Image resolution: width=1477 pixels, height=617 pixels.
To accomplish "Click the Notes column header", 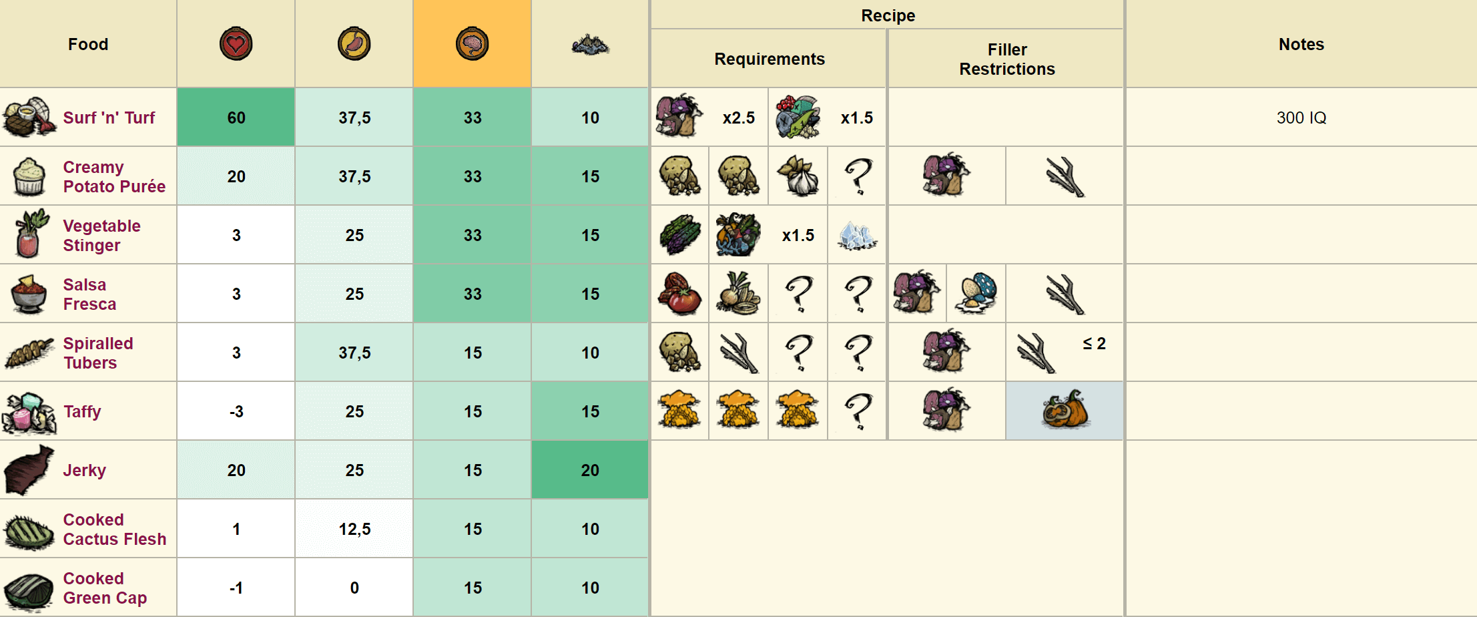I will pyautogui.click(x=1301, y=44).
